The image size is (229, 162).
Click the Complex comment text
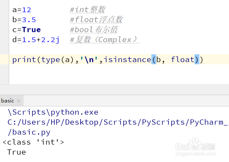115,40
